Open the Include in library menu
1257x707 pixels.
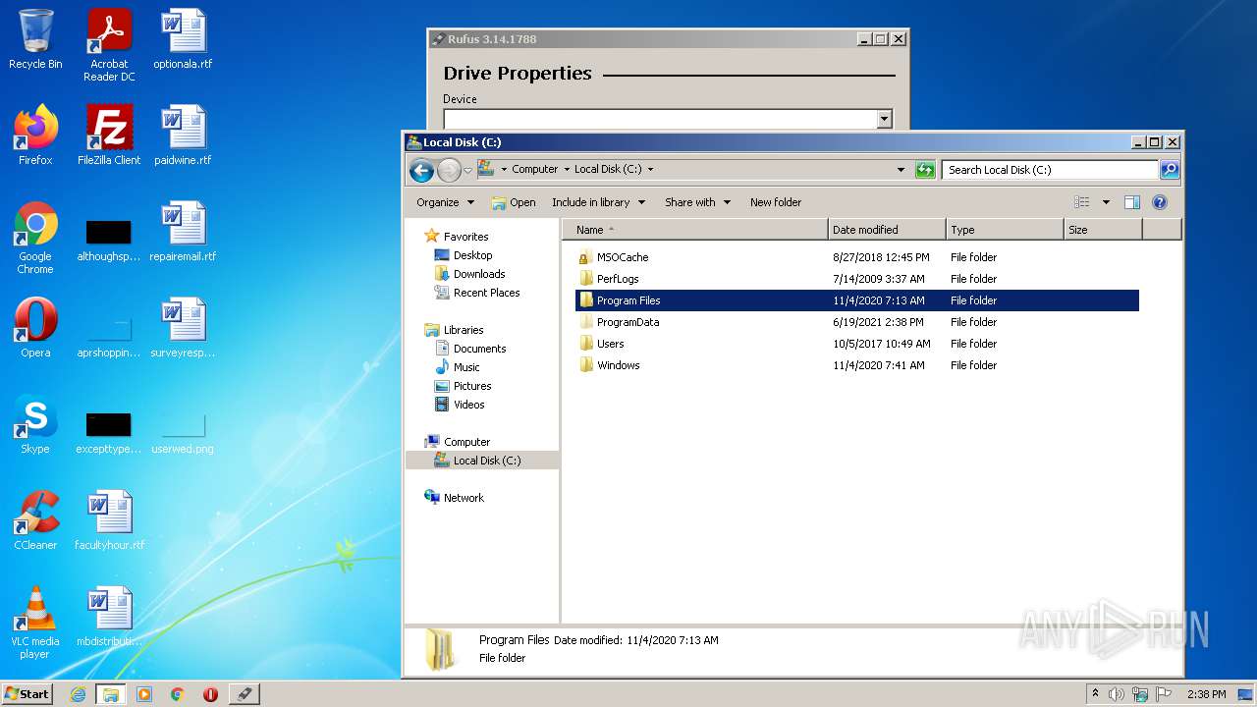point(598,202)
